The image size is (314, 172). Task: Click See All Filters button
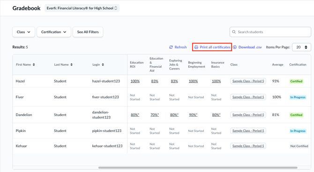coord(88,32)
